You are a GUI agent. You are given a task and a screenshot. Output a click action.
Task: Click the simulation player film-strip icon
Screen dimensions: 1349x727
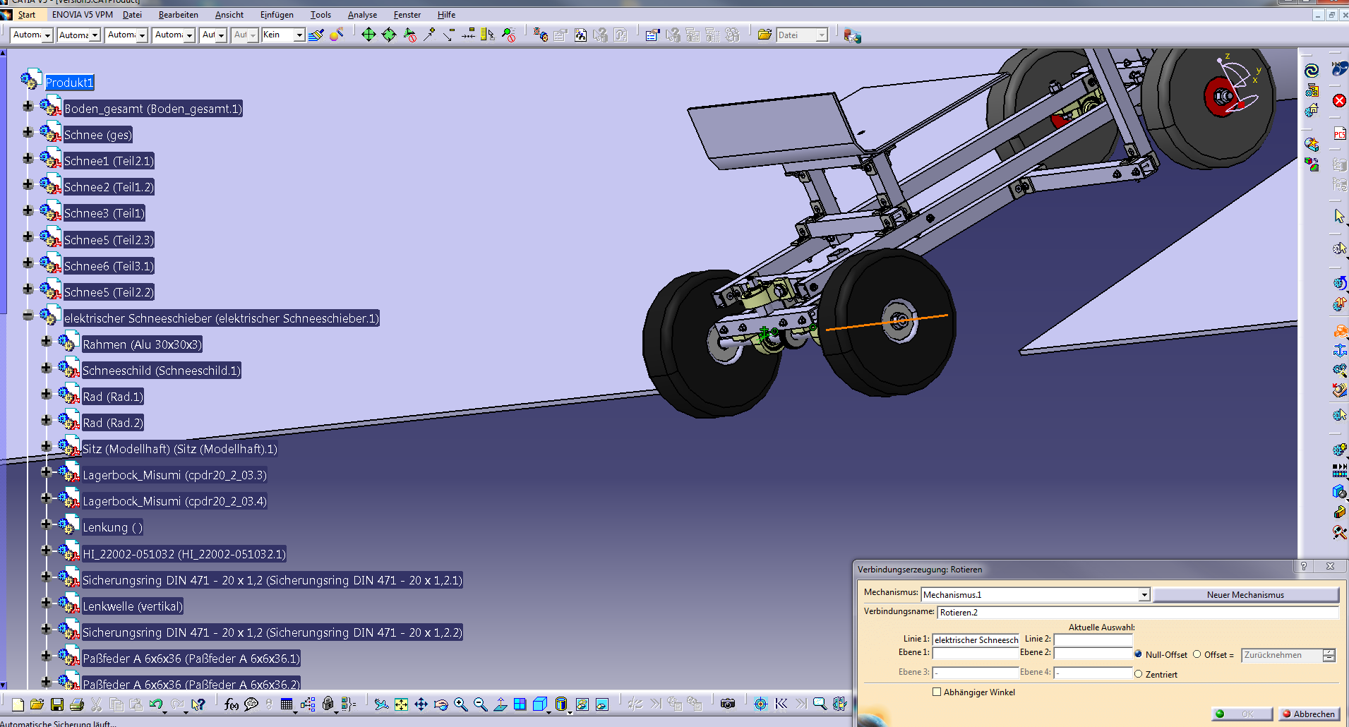[x=1339, y=470]
